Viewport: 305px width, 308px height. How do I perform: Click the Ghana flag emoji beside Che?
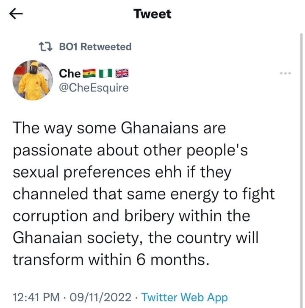click(x=89, y=73)
